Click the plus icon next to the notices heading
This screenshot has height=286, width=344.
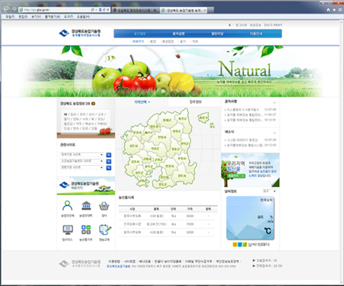tap(274, 103)
